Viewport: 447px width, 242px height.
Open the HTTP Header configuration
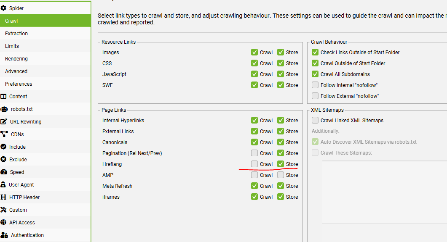pos(24,197)
